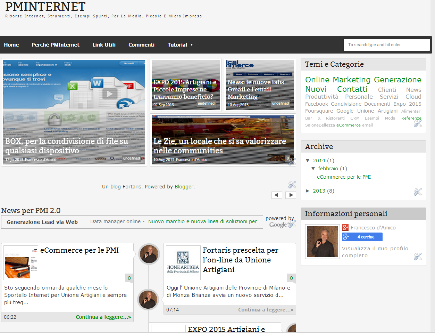Screen dimensions: 435x333
Task: Click the PMINTERNET site title
Action: click(x=45, y=6)
